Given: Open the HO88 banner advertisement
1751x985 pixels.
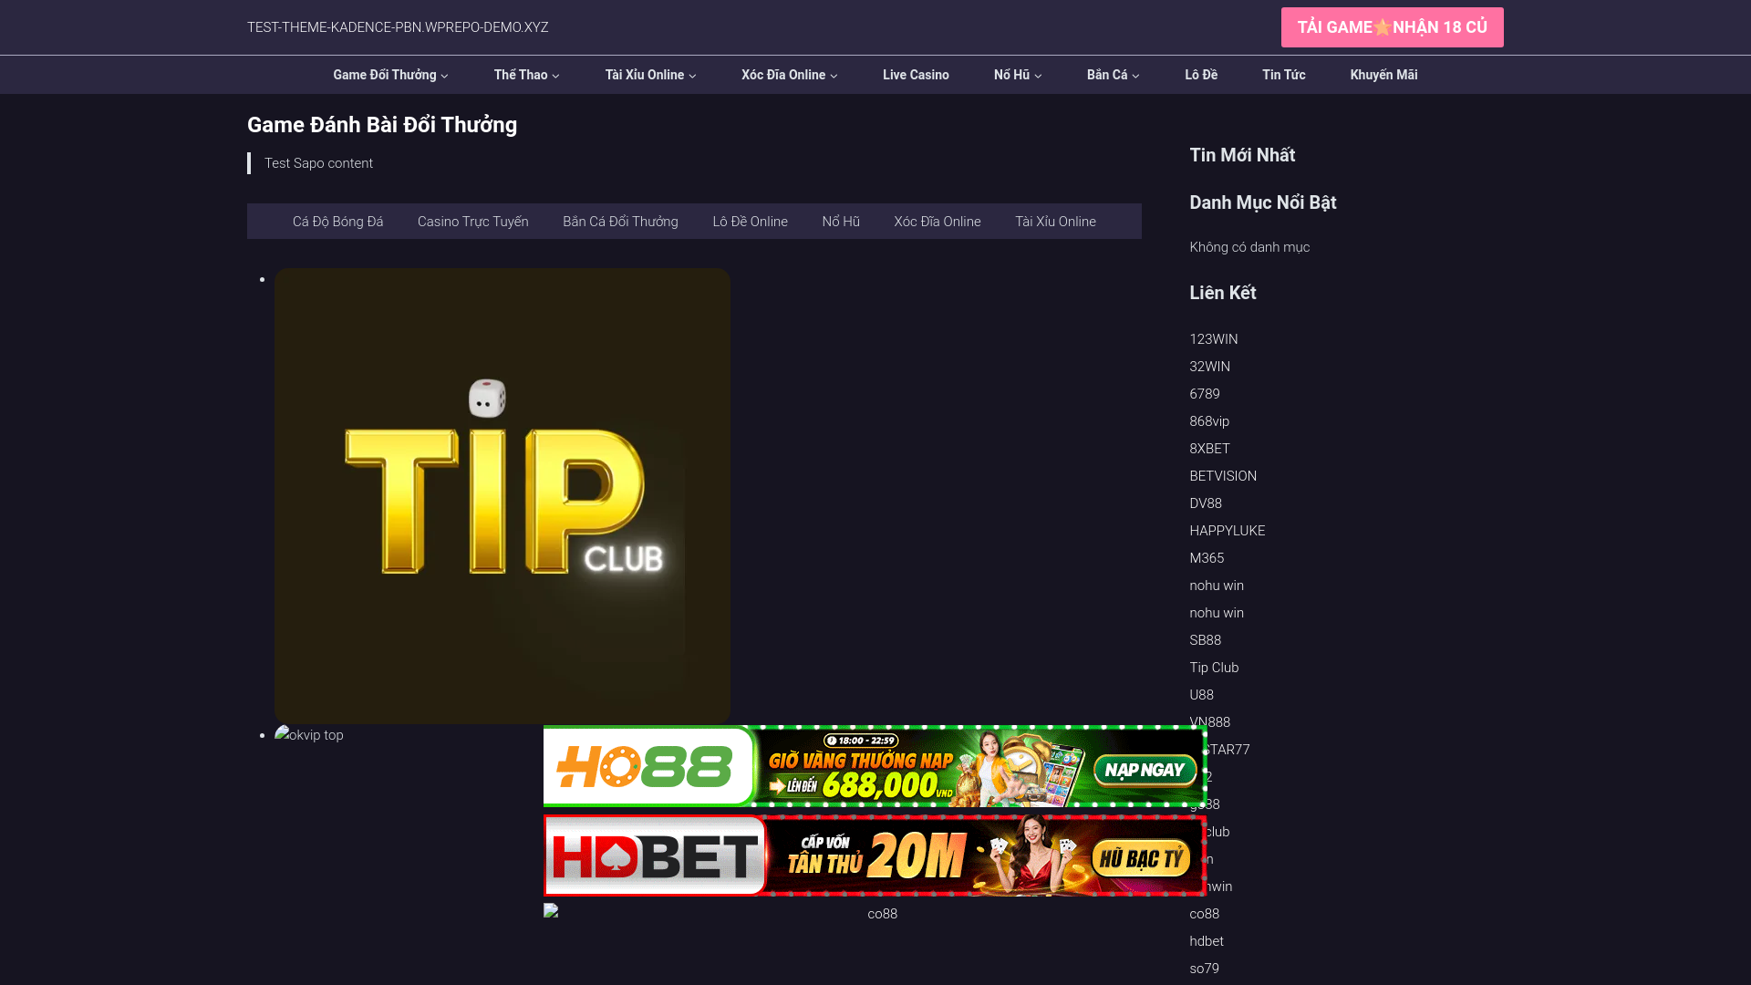Looking at the screenshot, I should click(874, 766).
